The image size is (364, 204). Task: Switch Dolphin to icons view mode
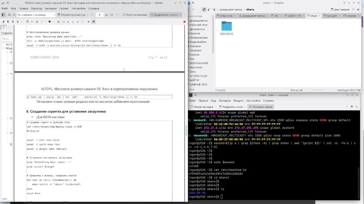(x=204, y=9)
